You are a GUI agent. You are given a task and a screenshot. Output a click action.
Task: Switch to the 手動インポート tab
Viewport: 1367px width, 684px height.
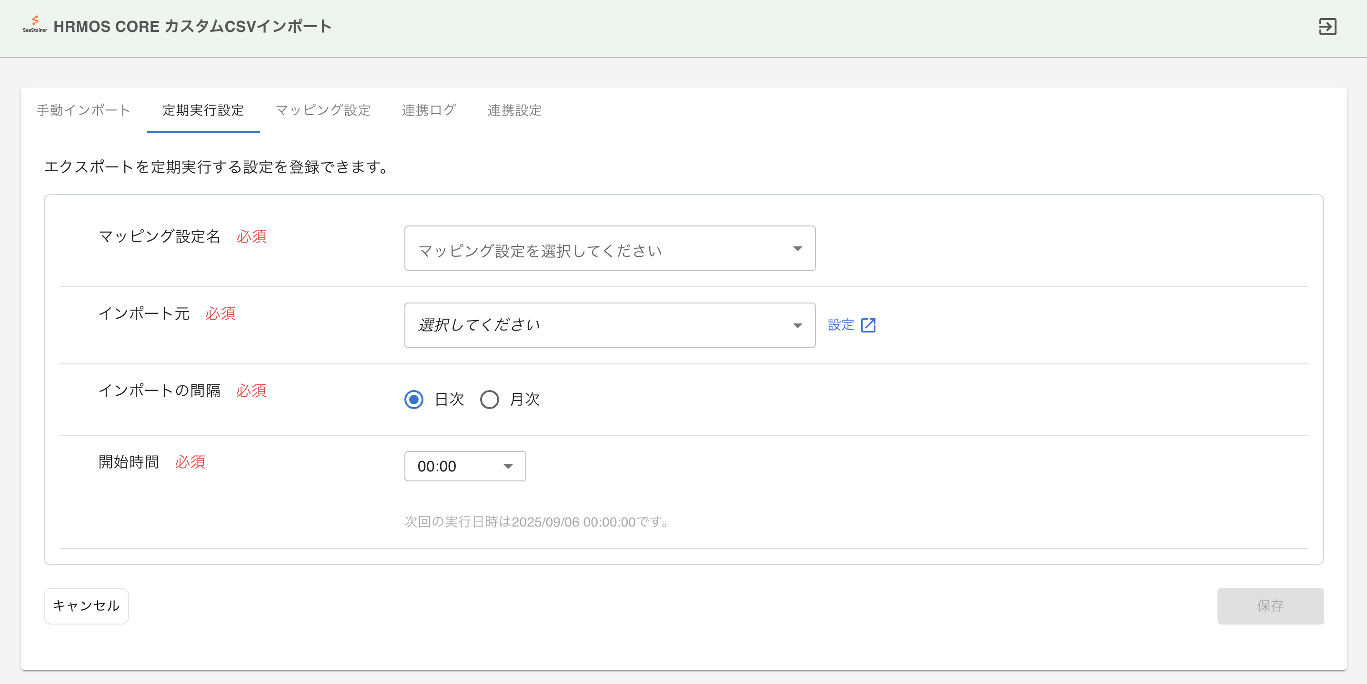pyautogui.click(x=82, y=110)
